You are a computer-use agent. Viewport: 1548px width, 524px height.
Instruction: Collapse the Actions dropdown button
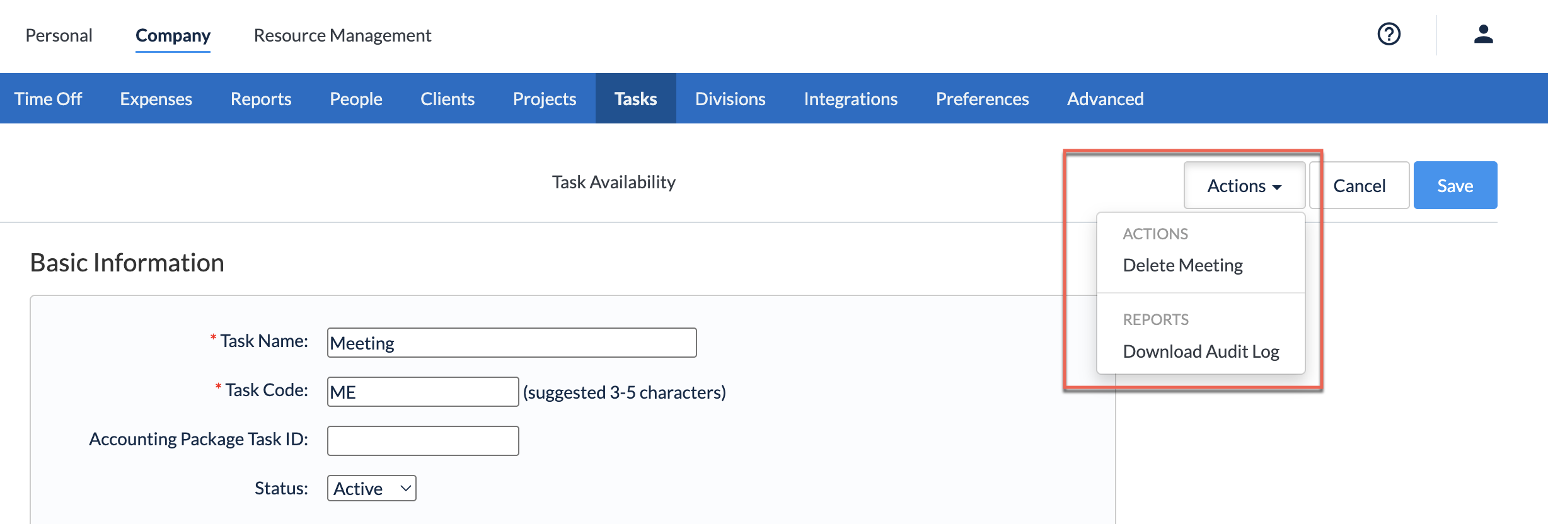pyautogui.click(x=1244, y=186)
